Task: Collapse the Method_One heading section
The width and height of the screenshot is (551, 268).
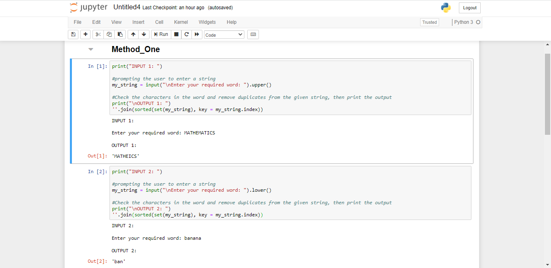Action: point(91,49)
